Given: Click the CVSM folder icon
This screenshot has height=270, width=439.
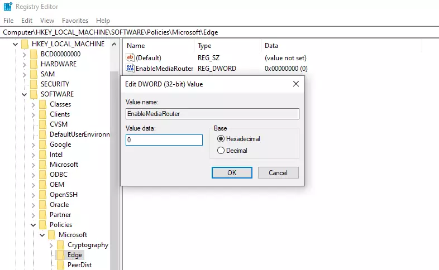Looking at the screenshot, I should (43, 124).
